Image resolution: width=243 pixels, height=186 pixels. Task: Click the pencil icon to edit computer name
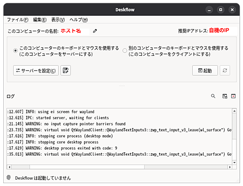95,31
